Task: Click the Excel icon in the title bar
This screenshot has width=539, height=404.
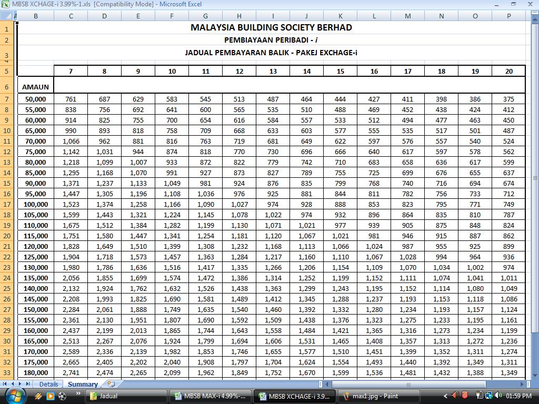Action: (x=5, y=4)
